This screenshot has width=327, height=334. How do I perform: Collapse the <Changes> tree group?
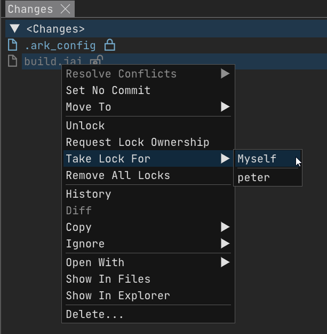pyautogui.click(x=14, y=29)
